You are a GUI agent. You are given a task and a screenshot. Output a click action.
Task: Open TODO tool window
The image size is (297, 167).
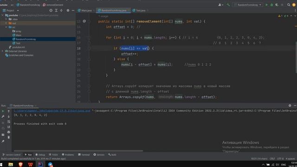coord(53,154)
